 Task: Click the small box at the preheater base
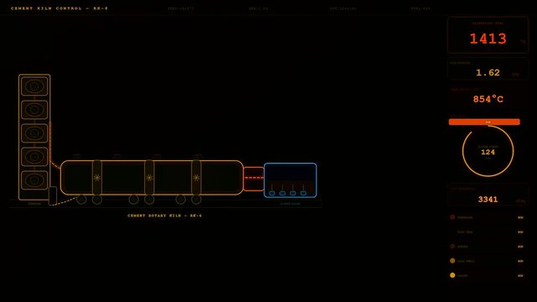[x=53, y=195]
